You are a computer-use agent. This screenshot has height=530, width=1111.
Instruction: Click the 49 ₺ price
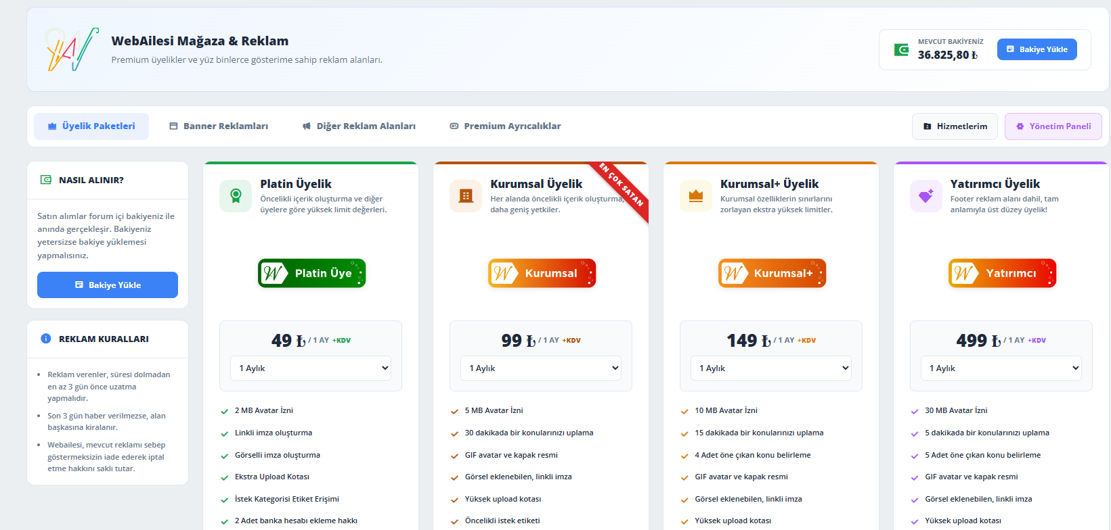coord(288,341)
